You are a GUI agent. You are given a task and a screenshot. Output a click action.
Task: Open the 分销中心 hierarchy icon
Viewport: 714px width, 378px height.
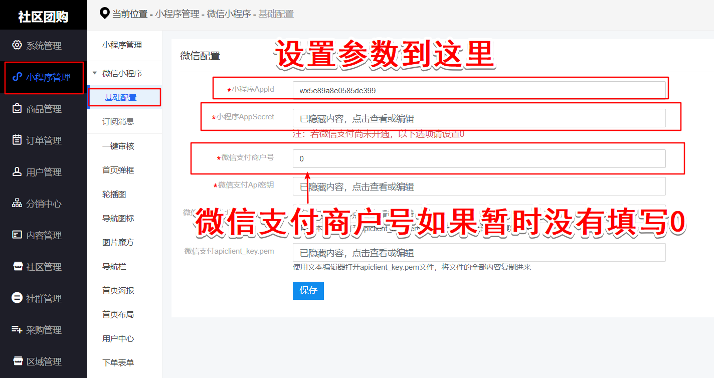point(17,204)
